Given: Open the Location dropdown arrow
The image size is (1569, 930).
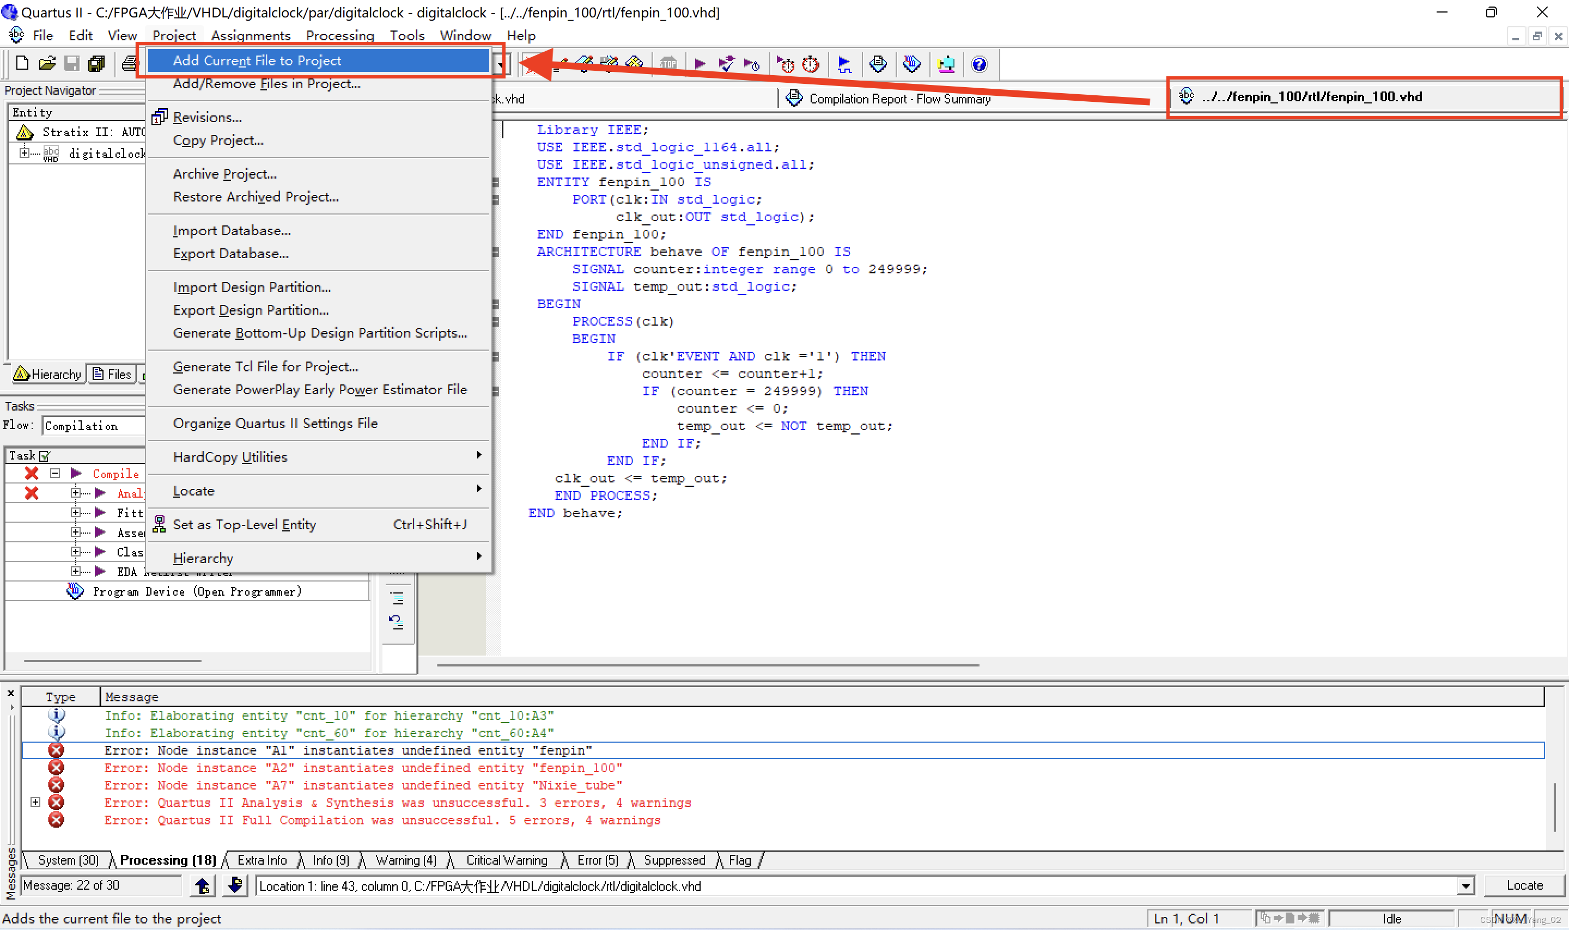Looking at the screenshot, I should 1465,886.
